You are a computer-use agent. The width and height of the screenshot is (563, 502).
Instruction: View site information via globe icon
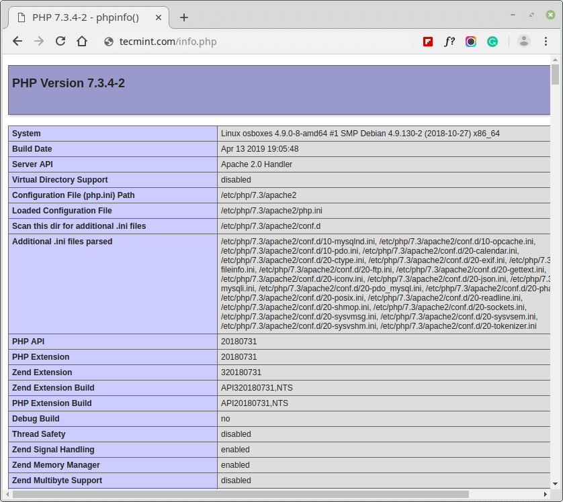(109, 42)
